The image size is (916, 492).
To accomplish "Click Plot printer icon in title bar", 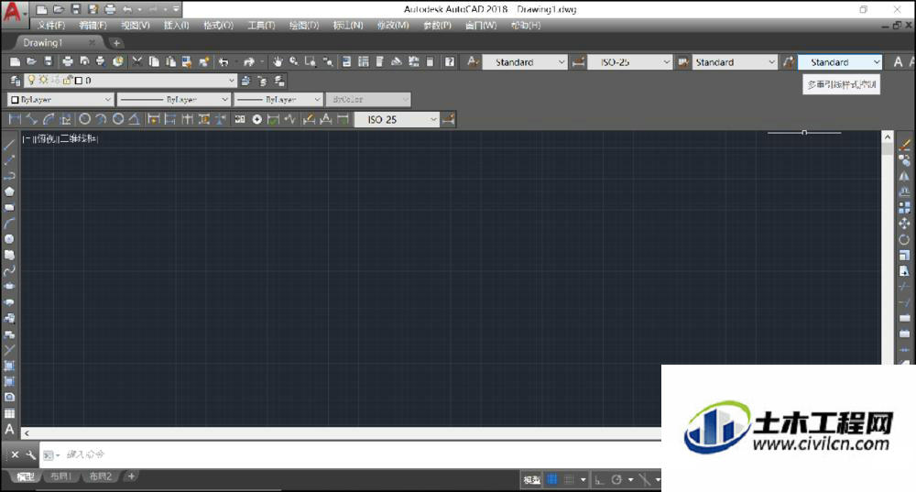I will [x=110, y=9].
